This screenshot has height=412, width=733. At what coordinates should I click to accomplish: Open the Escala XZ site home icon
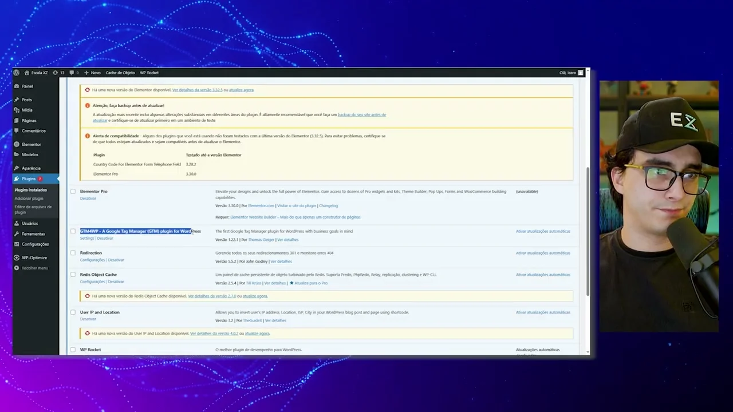[27, 73]
